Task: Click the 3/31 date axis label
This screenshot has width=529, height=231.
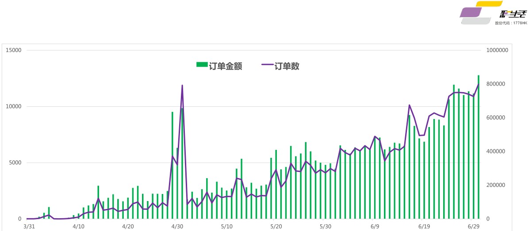Action: click(x=29, y=226)
